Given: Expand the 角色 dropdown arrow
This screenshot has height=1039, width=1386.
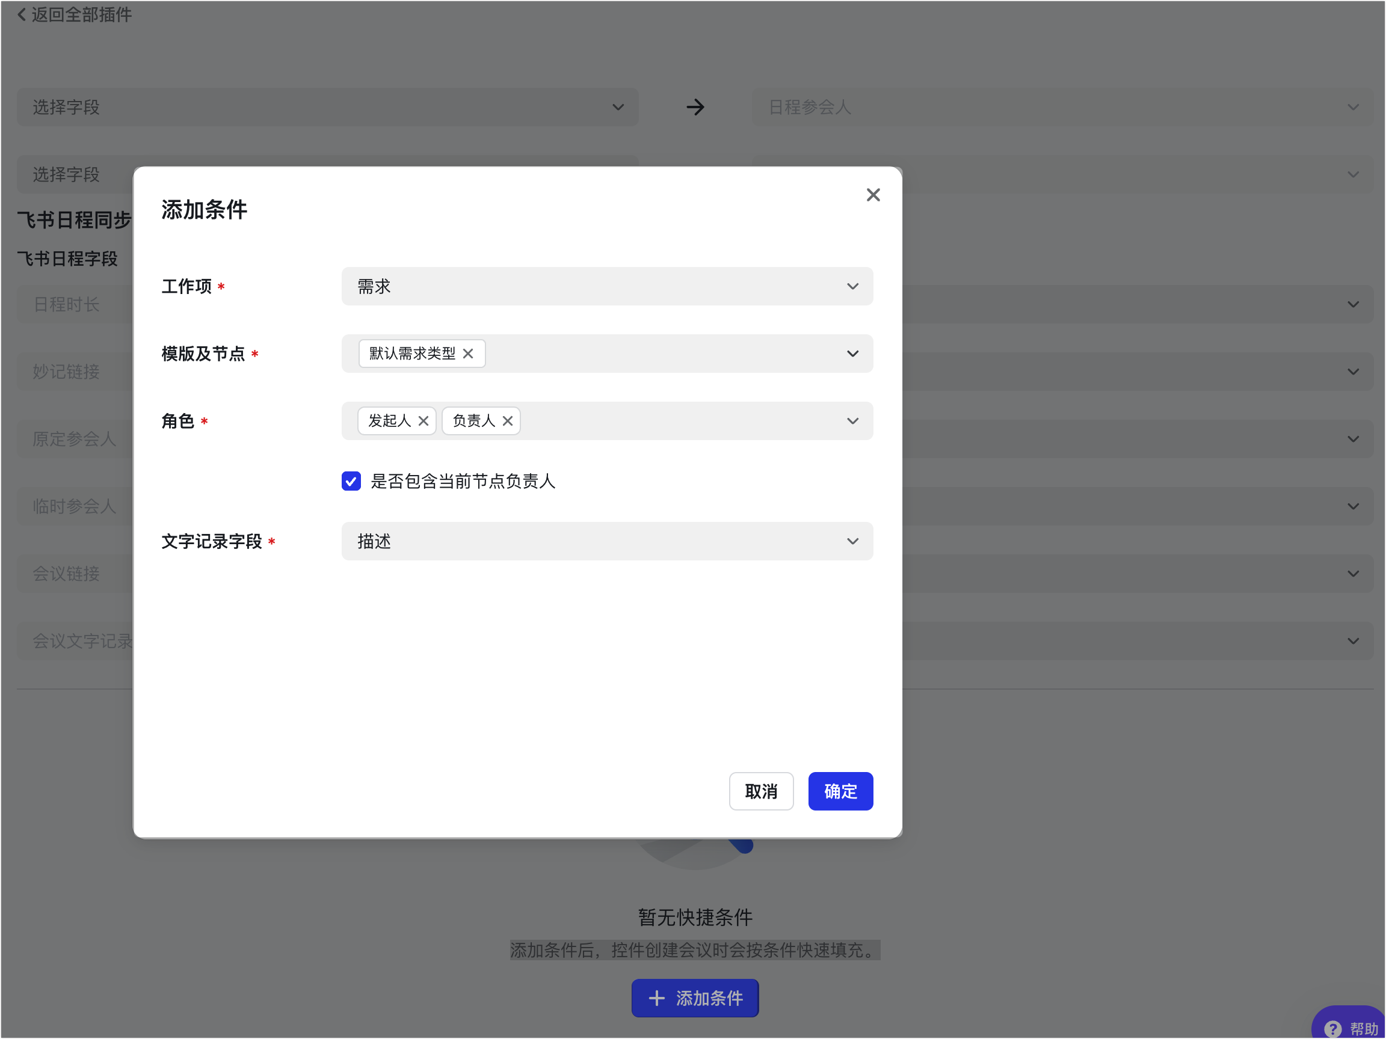Looking at the screenshot, I should 852,421.
